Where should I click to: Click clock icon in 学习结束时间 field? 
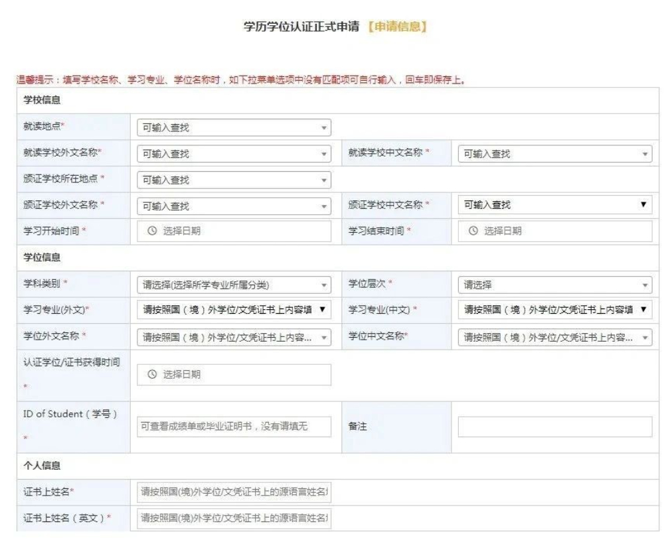(x=473, y=231)
